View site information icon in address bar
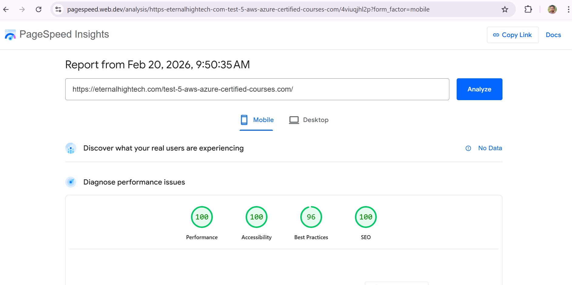Viewport: 572px width, 285px height. (58, 9)
